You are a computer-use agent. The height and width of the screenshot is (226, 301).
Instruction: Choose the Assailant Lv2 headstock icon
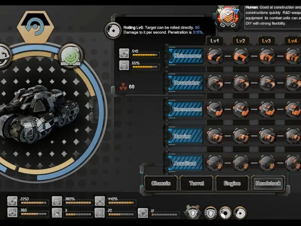point(241,163)
